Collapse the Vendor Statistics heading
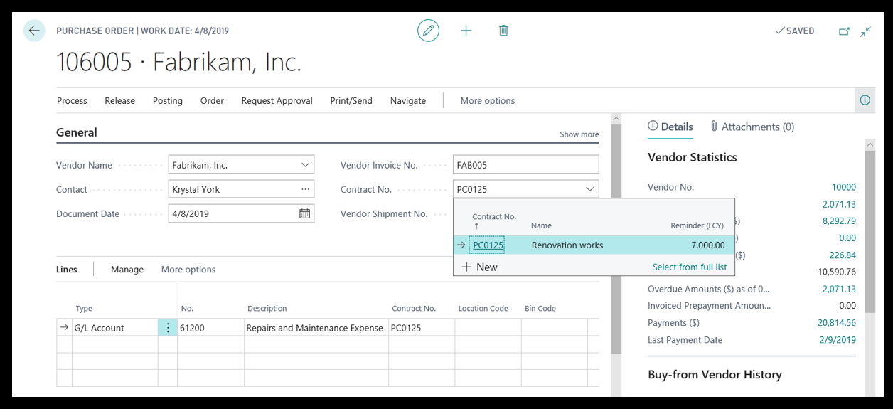The image size is (893, 409). click(x=693, y=157)
